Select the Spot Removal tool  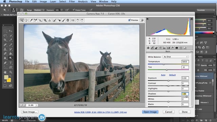pyautogui.click(x=54, y=20)
